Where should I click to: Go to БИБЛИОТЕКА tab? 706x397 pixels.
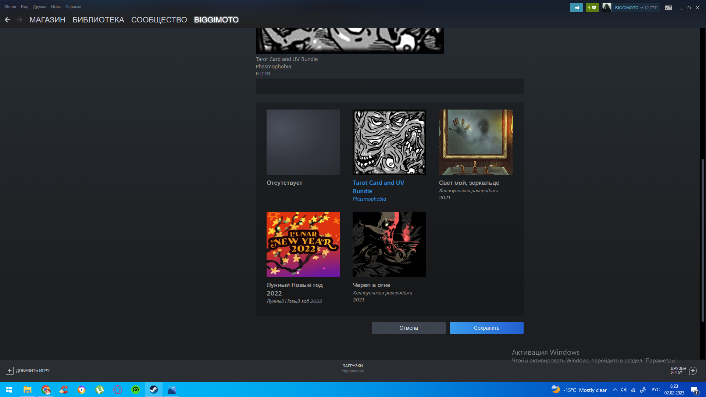pos(98,20)
